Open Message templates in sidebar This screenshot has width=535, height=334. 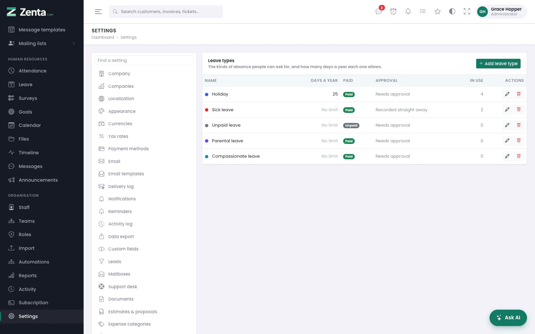coord(42,30)
